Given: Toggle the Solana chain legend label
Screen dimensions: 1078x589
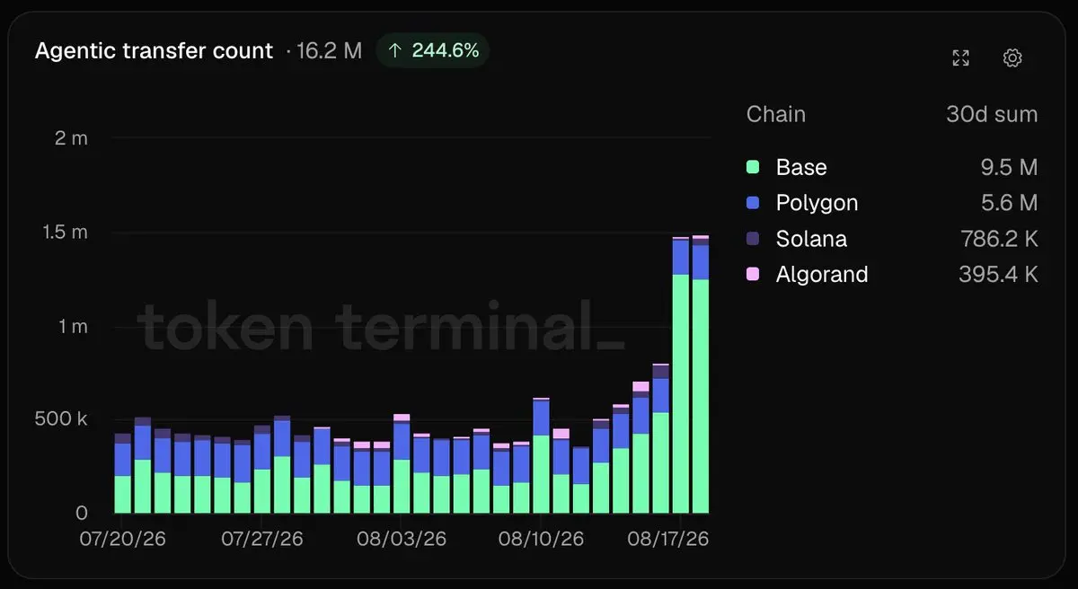Looking at the screenshot, I should point(811,239).
